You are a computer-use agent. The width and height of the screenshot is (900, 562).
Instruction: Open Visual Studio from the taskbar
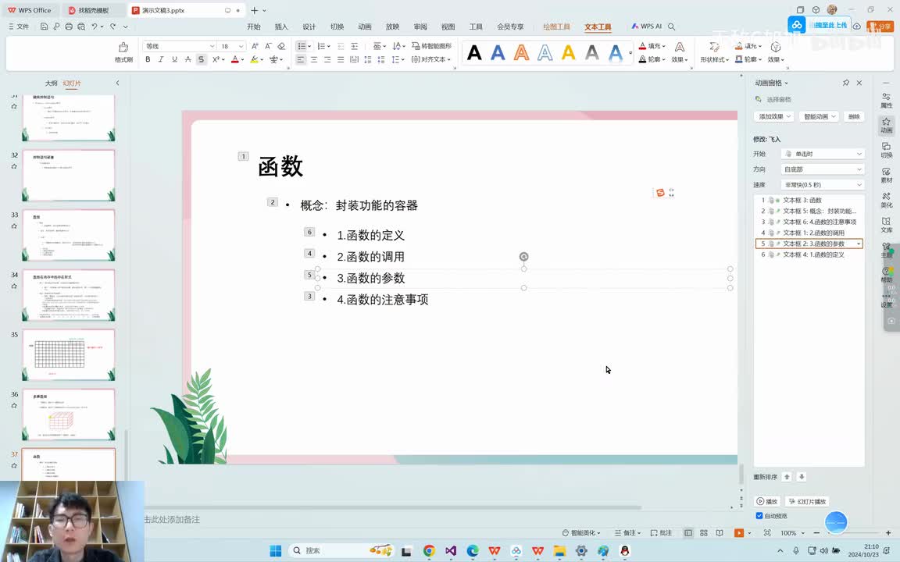(451, 550)
